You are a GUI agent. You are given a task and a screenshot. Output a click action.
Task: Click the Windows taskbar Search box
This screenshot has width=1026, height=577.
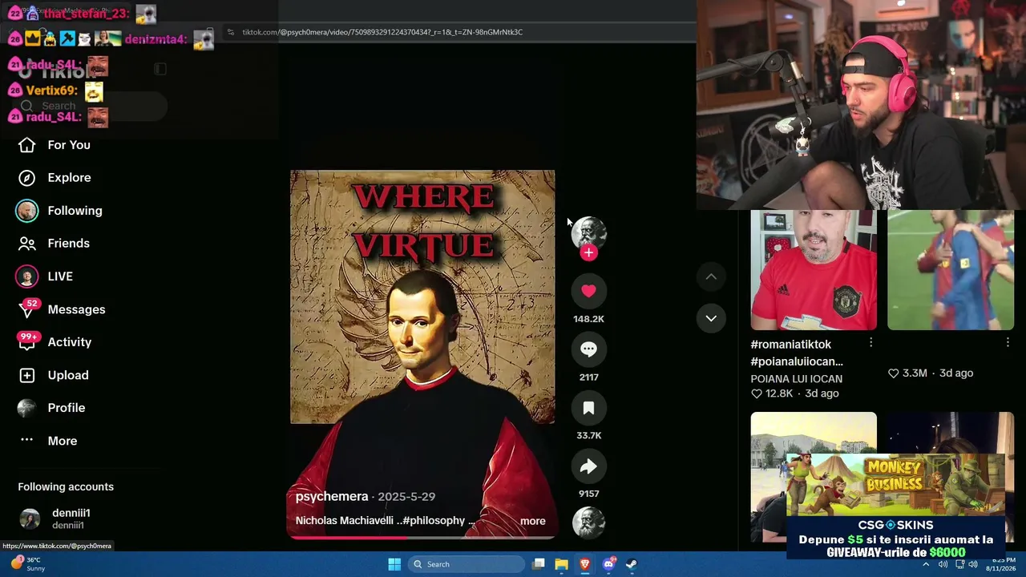[467, 564]
